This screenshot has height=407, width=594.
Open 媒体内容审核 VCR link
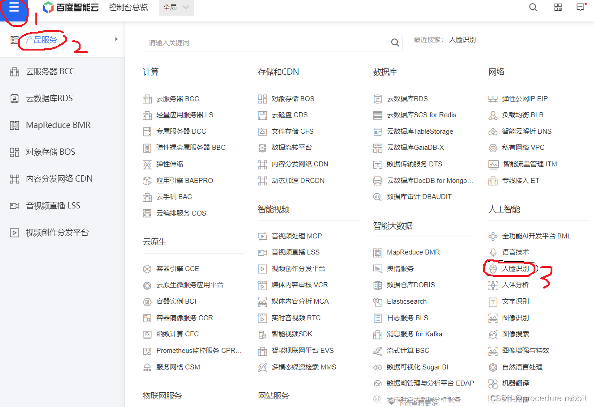click(299, 285)
